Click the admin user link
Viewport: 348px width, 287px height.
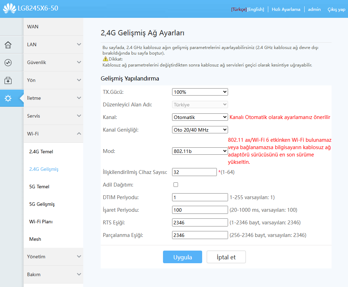314,9
